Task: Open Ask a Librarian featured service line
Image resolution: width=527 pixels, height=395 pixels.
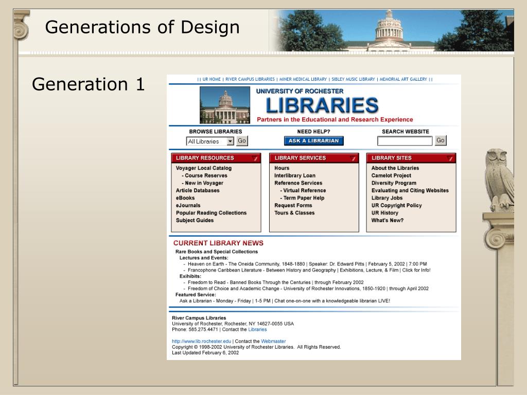Action: click(285, 301)
